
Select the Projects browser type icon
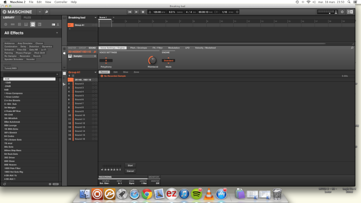[x=6, y=24]
